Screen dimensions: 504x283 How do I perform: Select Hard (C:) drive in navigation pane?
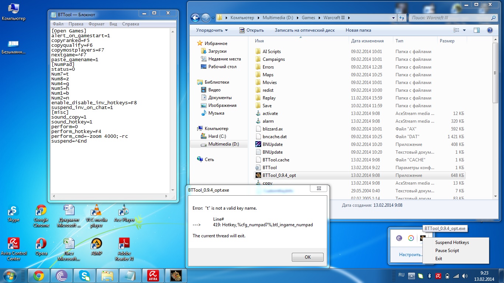[x=217, y=136]
